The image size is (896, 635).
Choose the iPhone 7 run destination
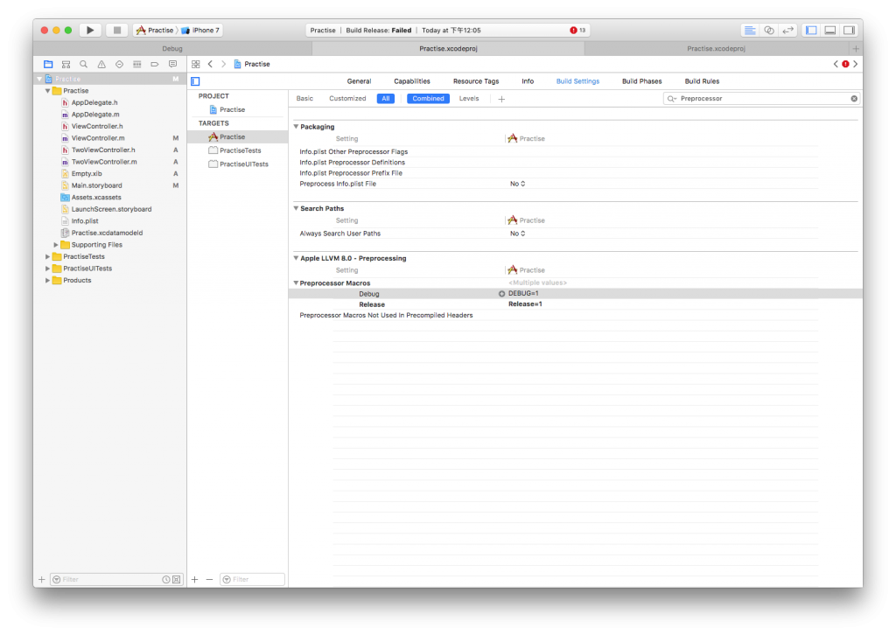point(200,31)
